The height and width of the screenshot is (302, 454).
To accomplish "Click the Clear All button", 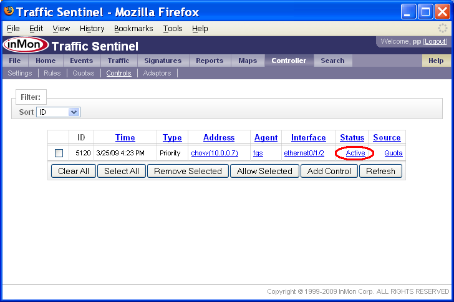I will coord(74,171).
